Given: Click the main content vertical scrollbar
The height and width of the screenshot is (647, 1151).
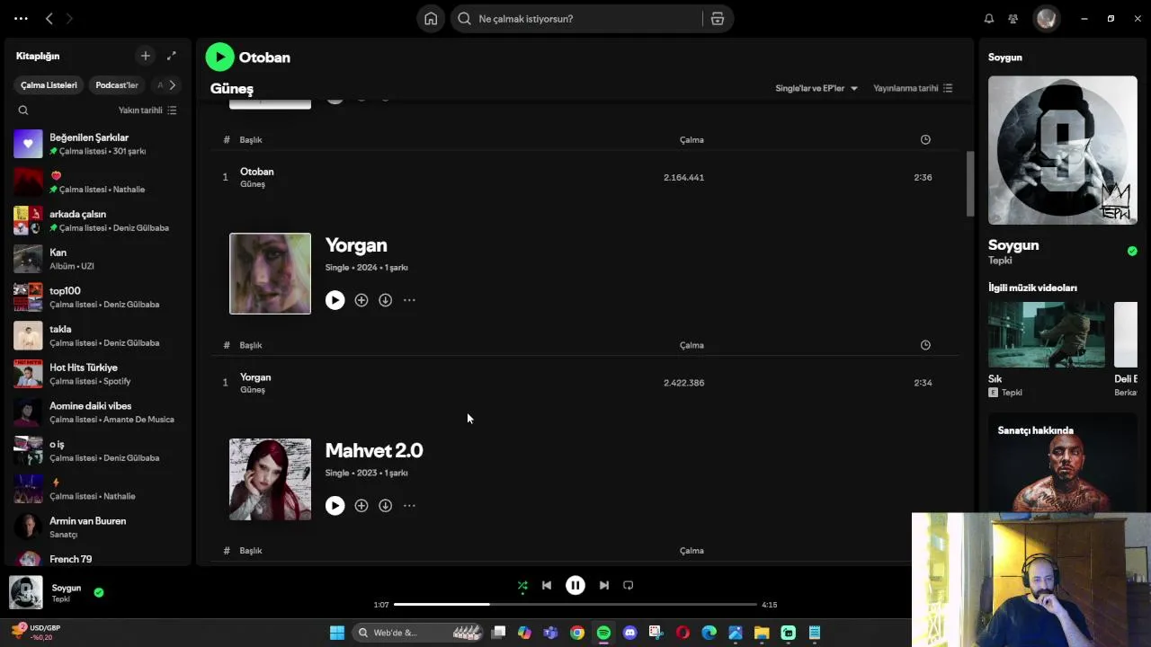Looking at the screenshot, I should tap(970, 183).
